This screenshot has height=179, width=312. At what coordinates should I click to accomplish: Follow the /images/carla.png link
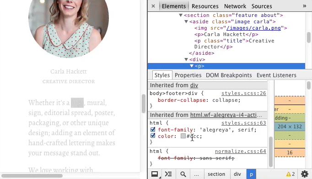tap(253, 28)
